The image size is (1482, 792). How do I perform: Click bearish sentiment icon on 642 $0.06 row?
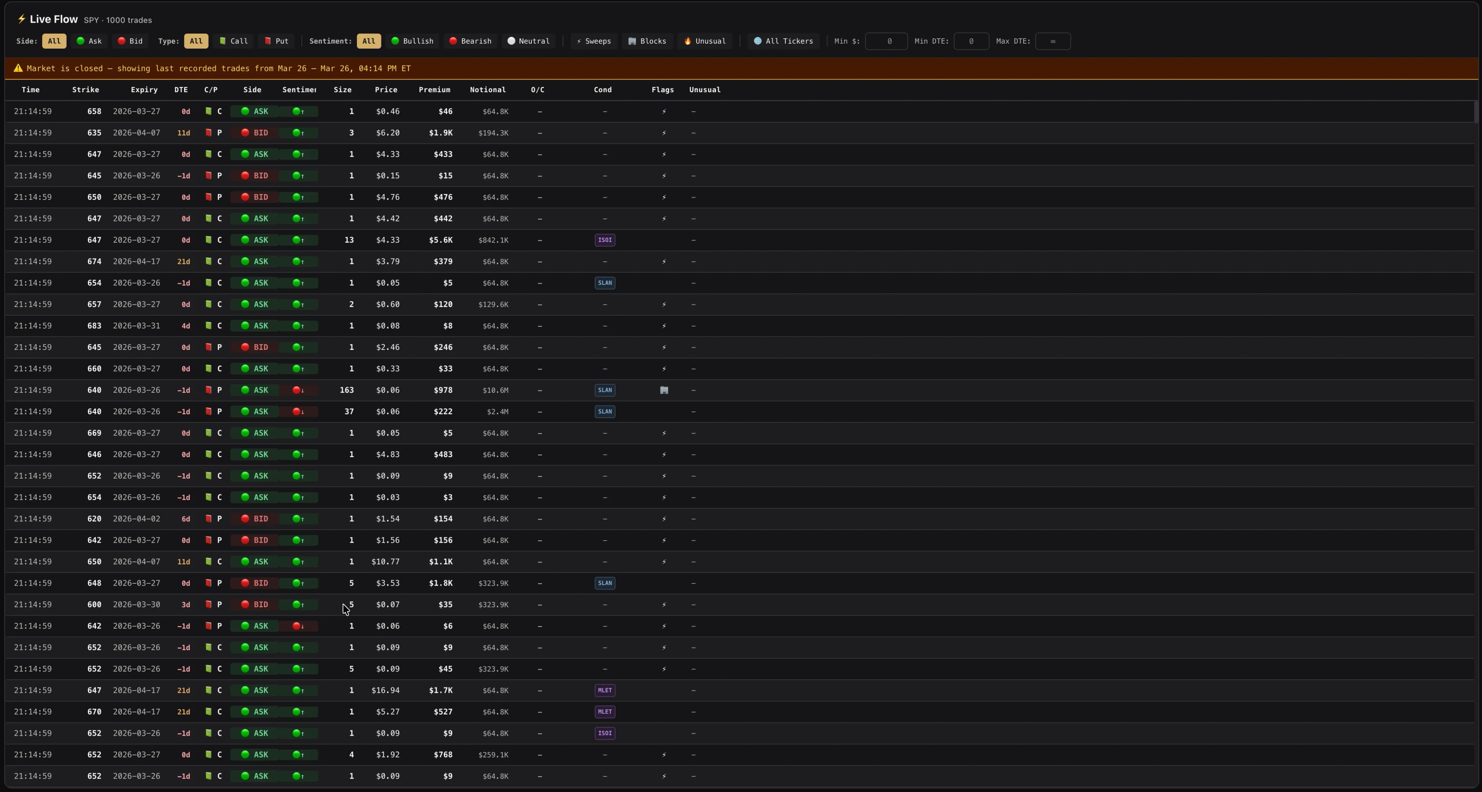pyautogui.click(x=298, y=626)
